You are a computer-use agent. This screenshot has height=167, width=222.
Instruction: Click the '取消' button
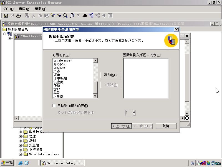pyautogui.click(x=166, y=126)
